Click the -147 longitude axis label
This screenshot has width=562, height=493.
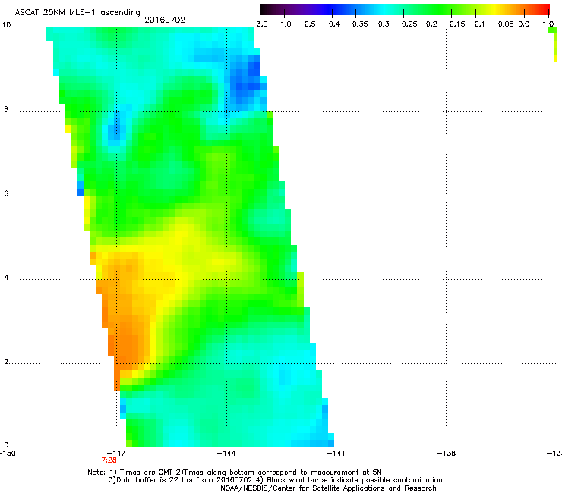pyautogui.click(x=116, y=454)
